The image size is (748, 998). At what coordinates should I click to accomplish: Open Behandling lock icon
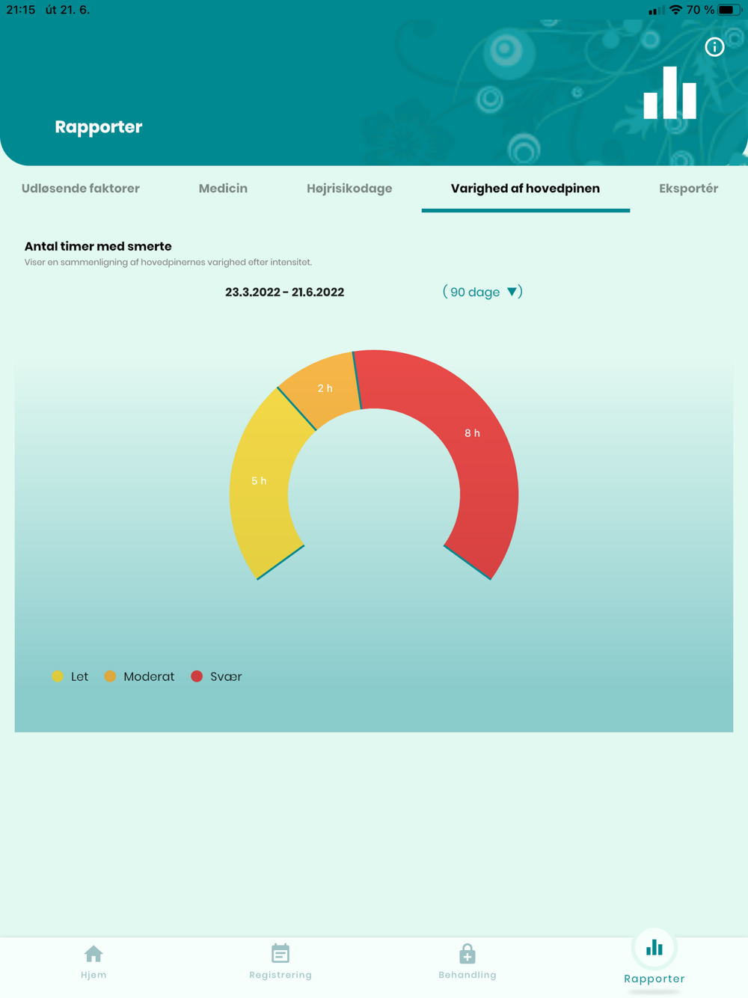click(x=467, y=954)
